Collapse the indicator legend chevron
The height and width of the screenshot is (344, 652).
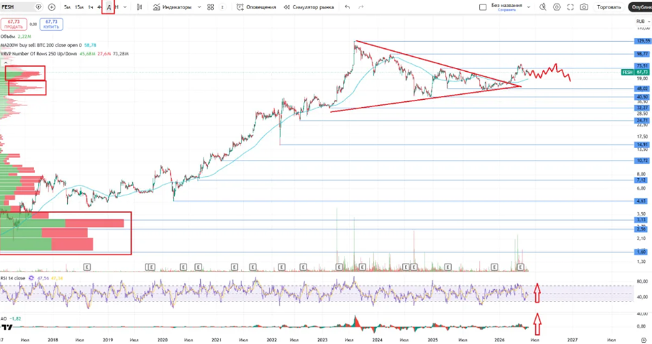[6, 63]
